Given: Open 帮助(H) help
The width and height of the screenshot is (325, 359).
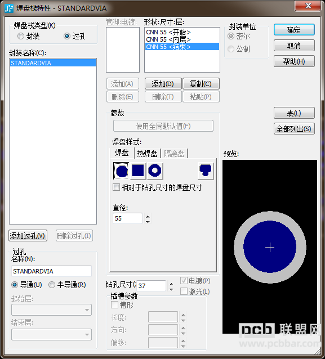Looking at the screenshot, I should [x=294, y=61].
